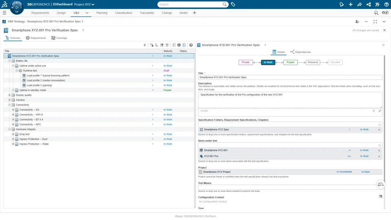Collapse the Runtime test node
The image size is (391, 220).
tap(17, 70)
